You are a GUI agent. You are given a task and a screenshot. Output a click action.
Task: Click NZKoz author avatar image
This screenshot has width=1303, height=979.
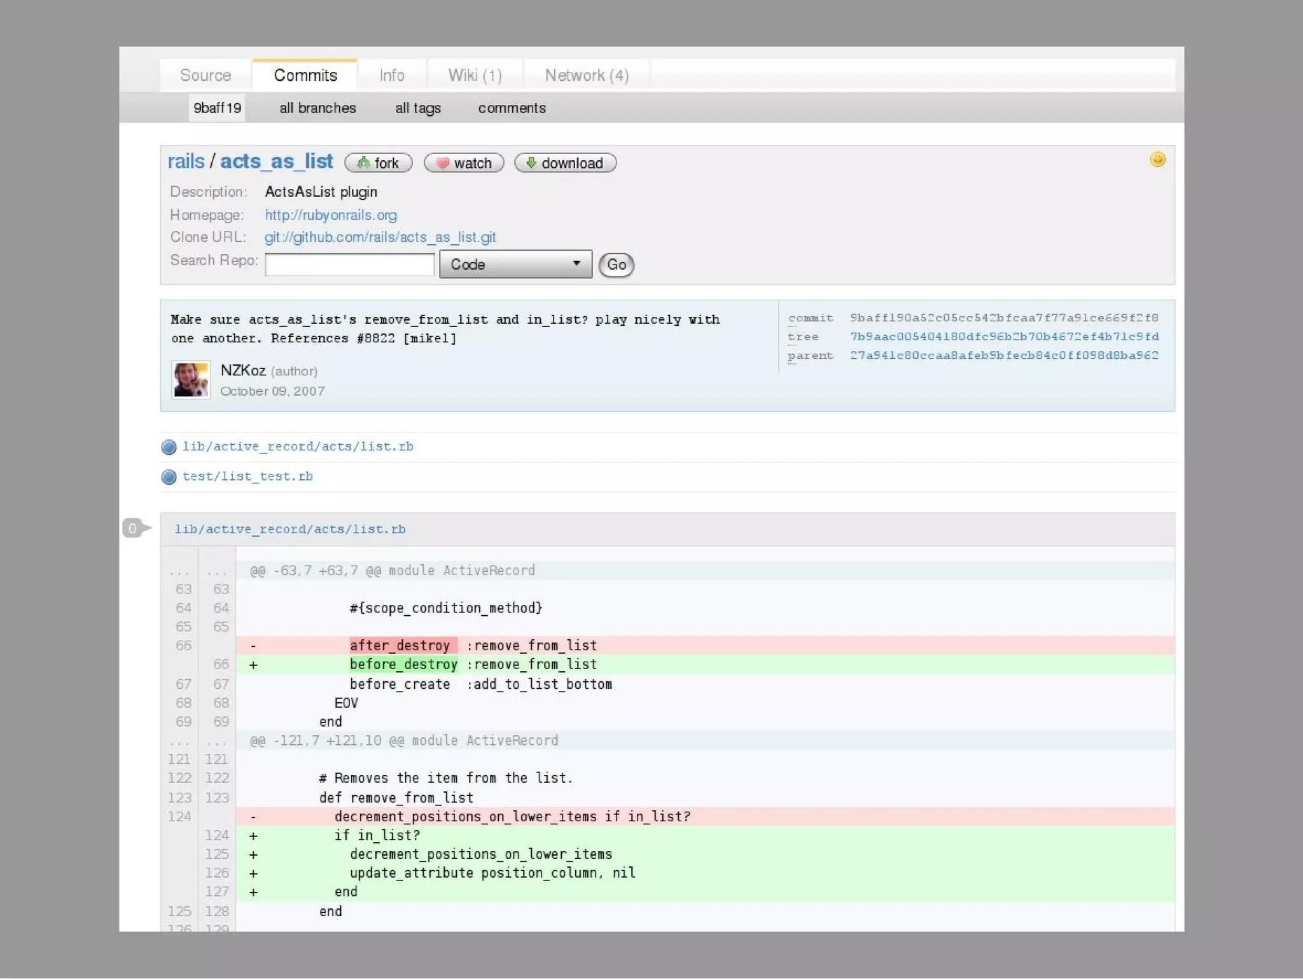click(191, 380)
